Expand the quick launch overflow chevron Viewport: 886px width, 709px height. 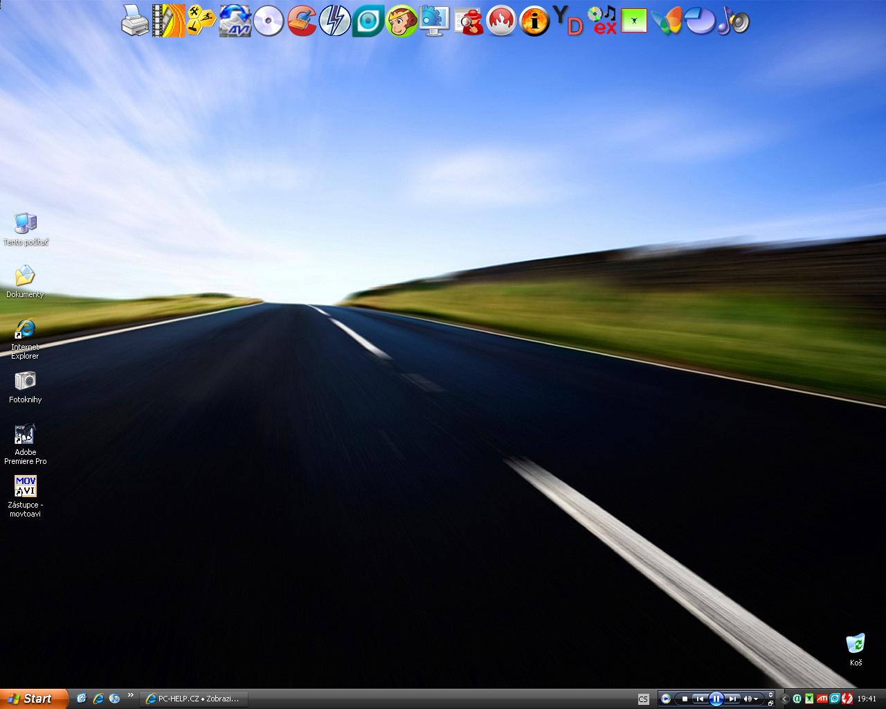click(131, 696)
